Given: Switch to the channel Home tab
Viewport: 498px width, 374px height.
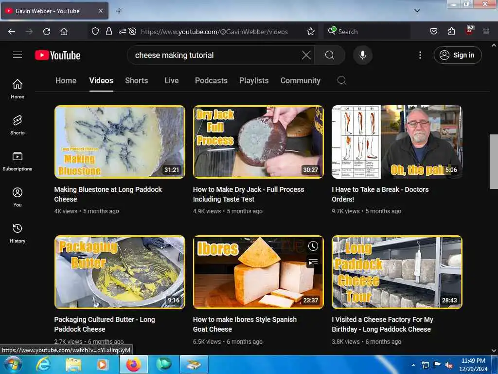Looking at the screenshot, I should [x=66, y=80].
